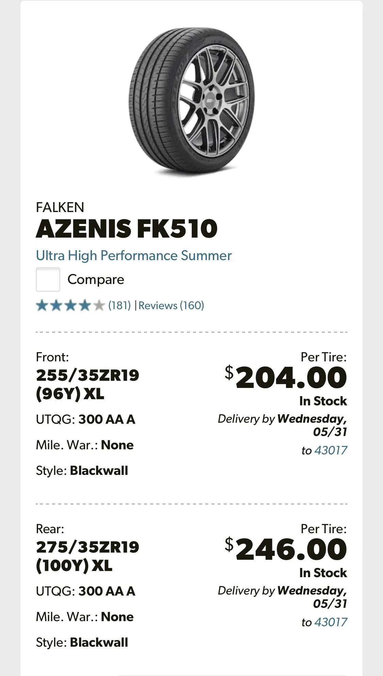The width and height of the screenshot is (383, 676).
Task: Click zip code 43017 under front tire
Action: coord(331,450)
